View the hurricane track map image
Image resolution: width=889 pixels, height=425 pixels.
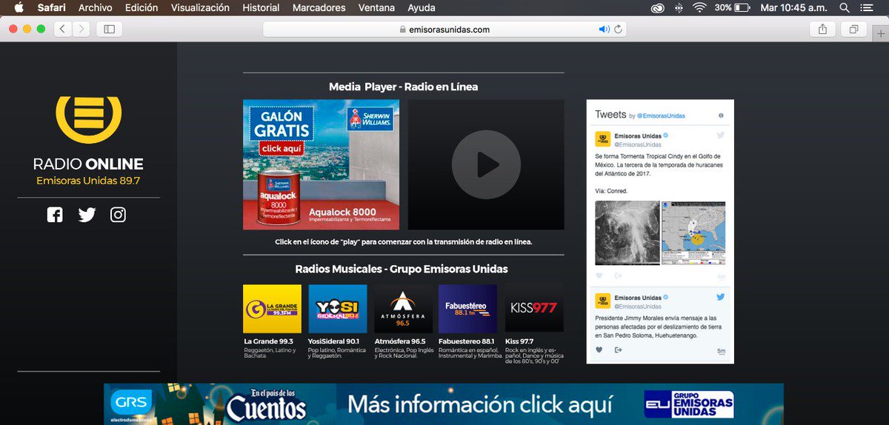(693, 232)
